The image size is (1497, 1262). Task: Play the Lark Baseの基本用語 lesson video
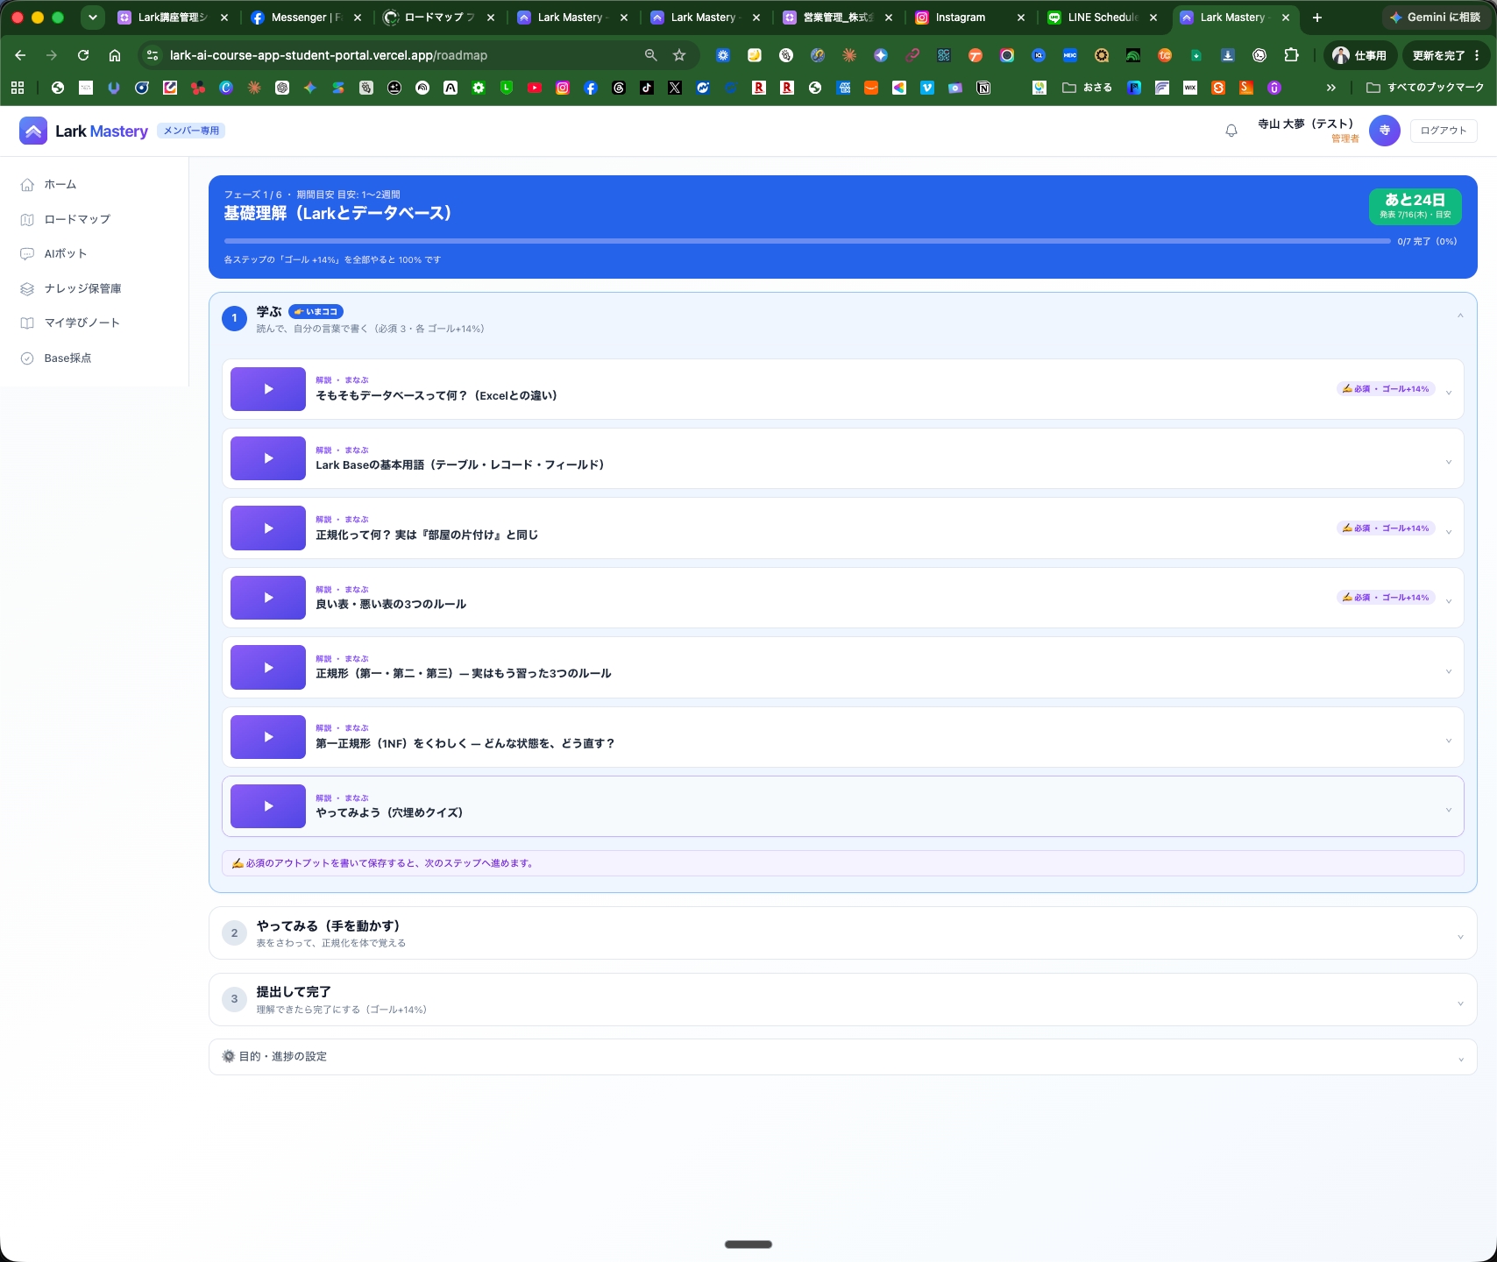coord(268,458)
